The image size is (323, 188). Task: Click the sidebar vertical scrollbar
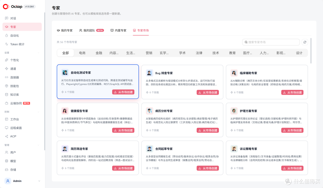click(x=45, y=81)
